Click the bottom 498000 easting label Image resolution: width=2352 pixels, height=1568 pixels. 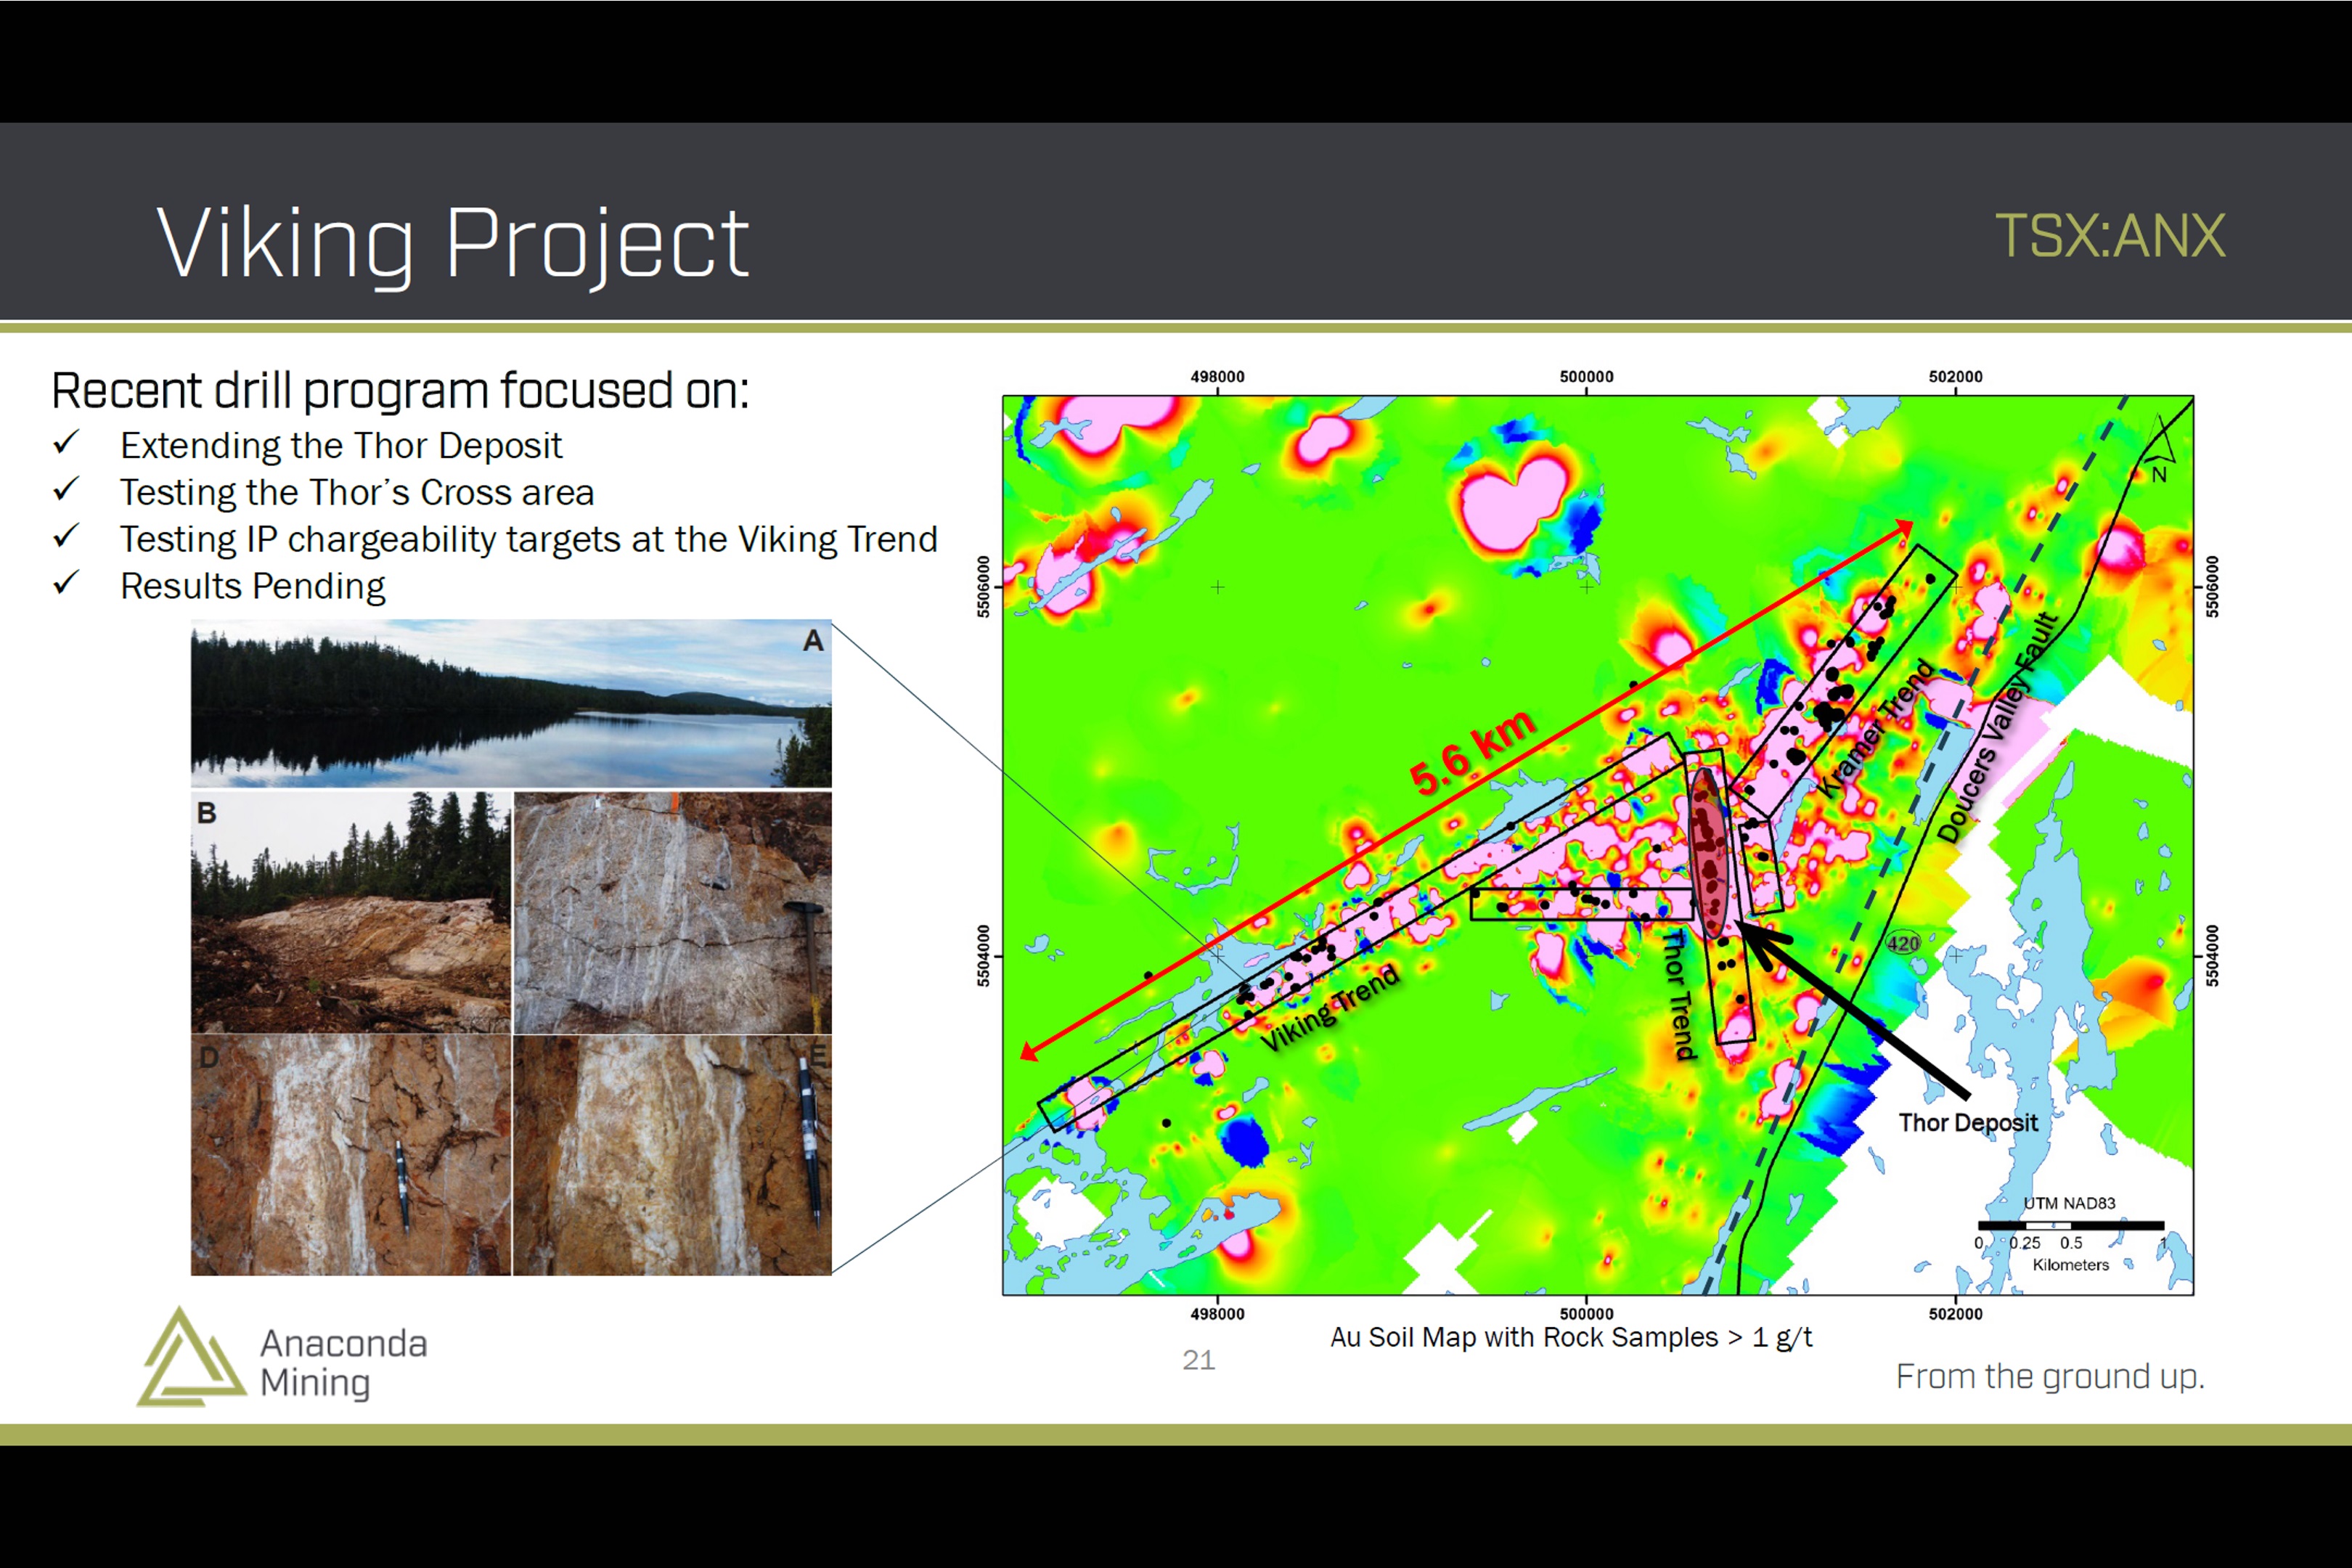tap(1217, 1314)
